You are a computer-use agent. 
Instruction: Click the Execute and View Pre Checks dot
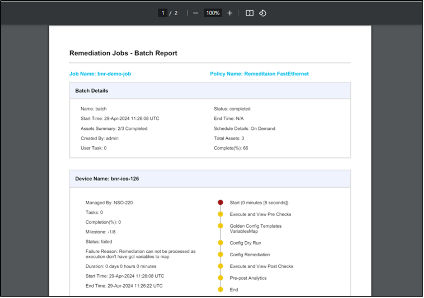pyautogui.click(x=221, y=214)
